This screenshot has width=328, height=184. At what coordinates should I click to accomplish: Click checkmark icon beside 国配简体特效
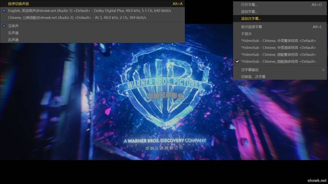click(237, 61)
